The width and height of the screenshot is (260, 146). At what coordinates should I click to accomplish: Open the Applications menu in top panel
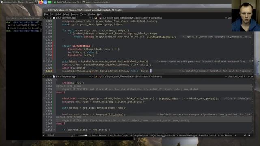[x=10, y=2]
